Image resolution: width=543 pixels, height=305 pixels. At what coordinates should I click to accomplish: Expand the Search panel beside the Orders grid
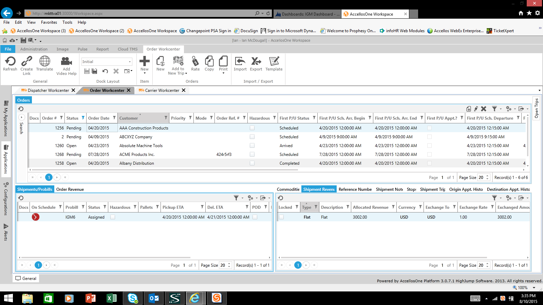pyautogui.click(x=21, y=117)
